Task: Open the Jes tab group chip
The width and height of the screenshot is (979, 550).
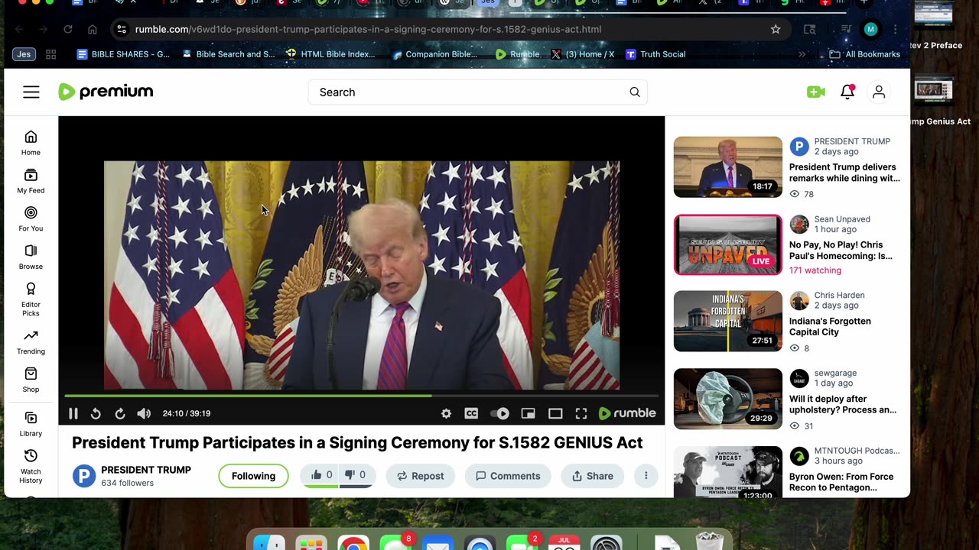Action: 24,54
